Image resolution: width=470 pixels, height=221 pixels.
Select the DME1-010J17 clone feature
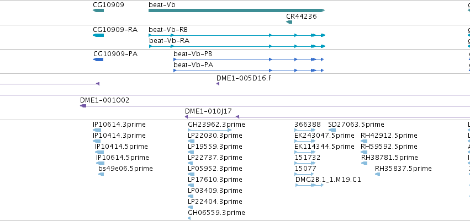tap(328, 117)
